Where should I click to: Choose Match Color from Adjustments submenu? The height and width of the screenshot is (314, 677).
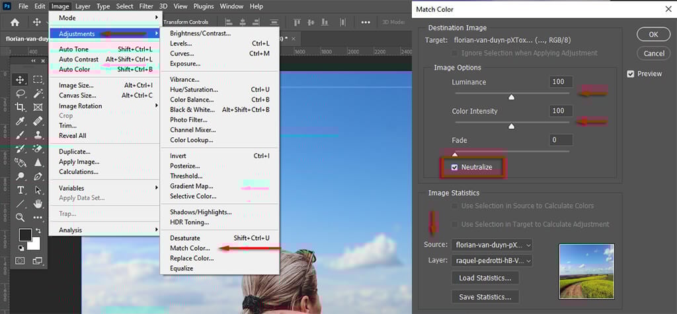190,248
